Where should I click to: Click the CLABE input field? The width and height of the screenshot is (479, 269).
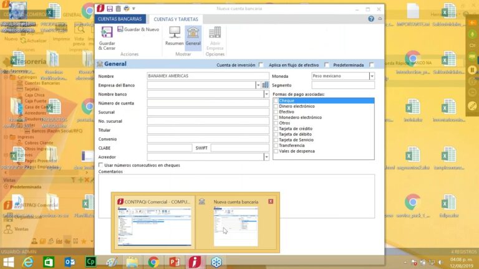170,148
